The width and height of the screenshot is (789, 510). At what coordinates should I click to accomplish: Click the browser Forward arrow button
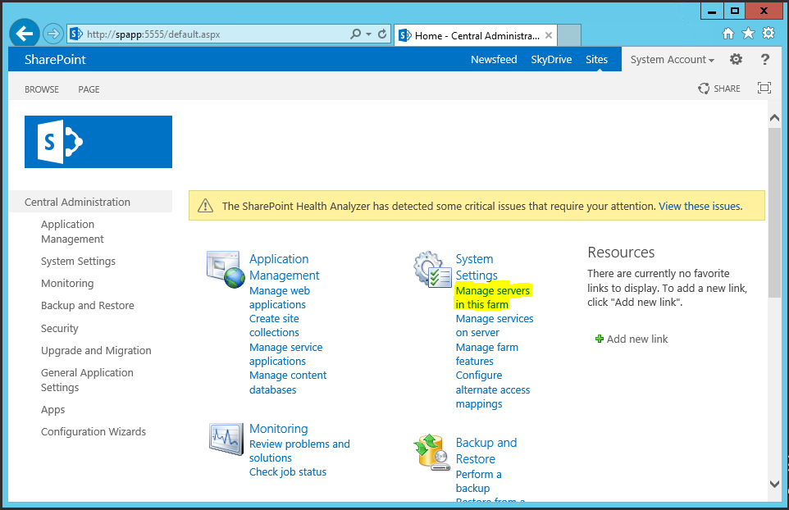coord(52,34)
